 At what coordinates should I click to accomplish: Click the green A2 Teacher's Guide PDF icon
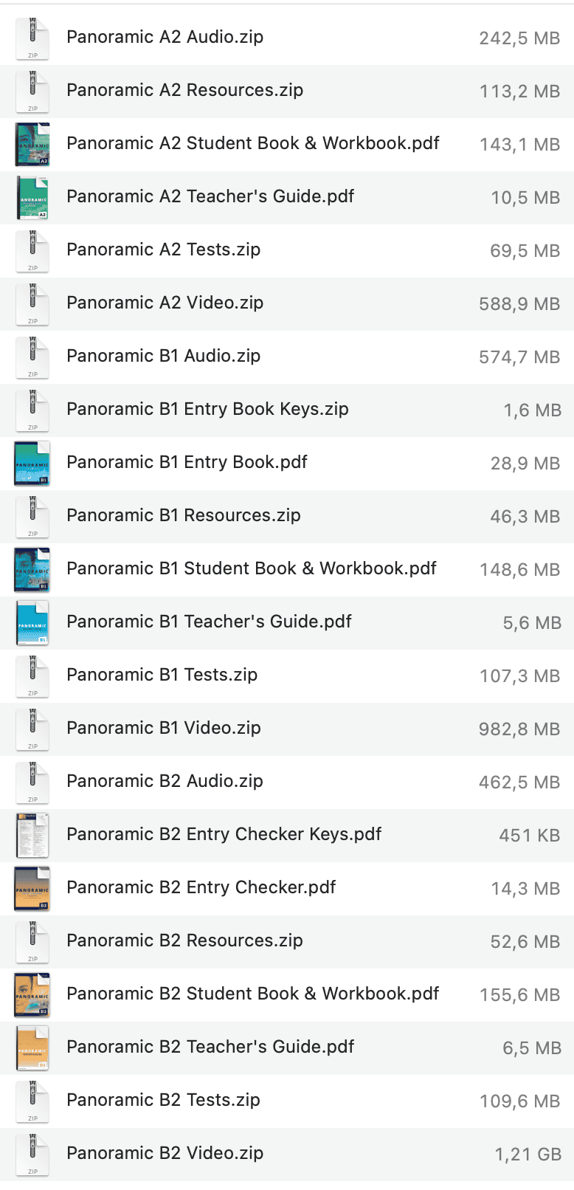32,198
